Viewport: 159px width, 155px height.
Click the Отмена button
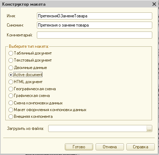(110, 147)
